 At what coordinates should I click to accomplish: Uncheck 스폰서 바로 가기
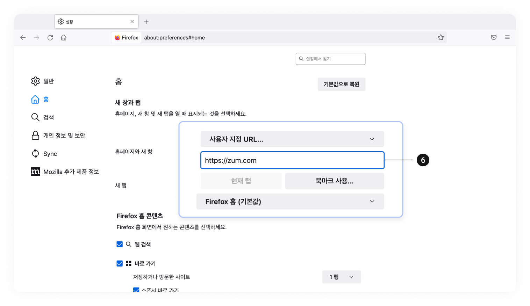click(136, 290)
